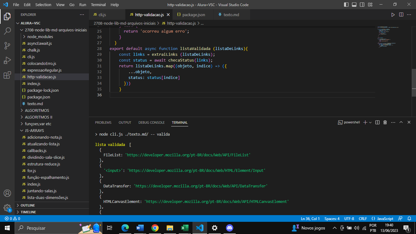Image resolution: width=416 pixels, height=234 pixels.
Task: Change encoding UTF-8 in status bar
Action: (x=349, y=218)
